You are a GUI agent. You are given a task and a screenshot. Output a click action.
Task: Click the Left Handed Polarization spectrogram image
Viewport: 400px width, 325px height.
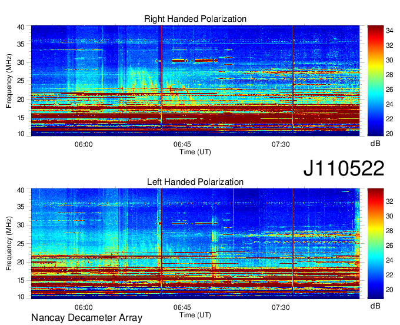(195, 244)
